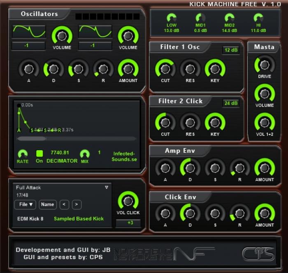
Task: Click the MID2 EQ band knob
Action: pos(229,18)
